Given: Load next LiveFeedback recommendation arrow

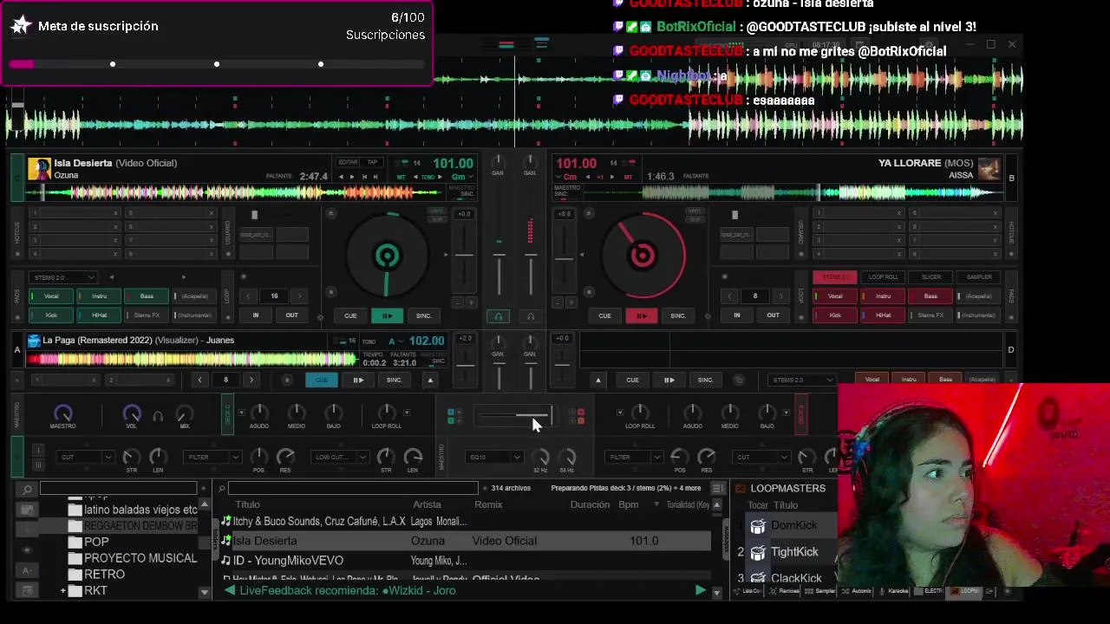Looking at the screenshot, I should (700, 590).
